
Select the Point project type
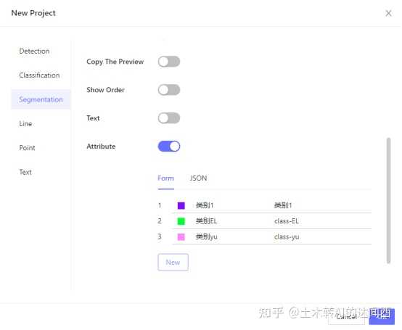pyautogui.click(x=27, y=148)
